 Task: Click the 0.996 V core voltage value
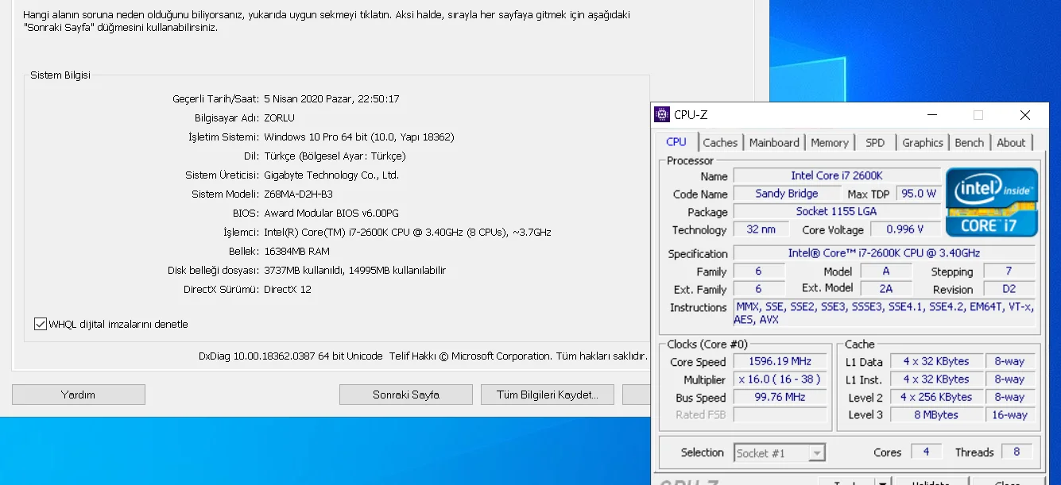pyautogui.click(x=904, y=229)
